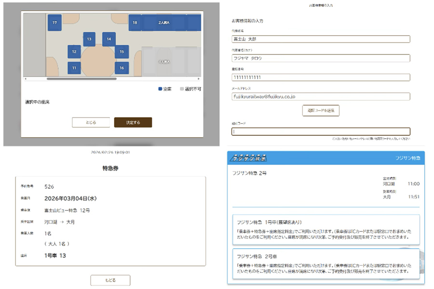Click the 認証コードを送信 button
Screen dimensions: 434x289
321,110
